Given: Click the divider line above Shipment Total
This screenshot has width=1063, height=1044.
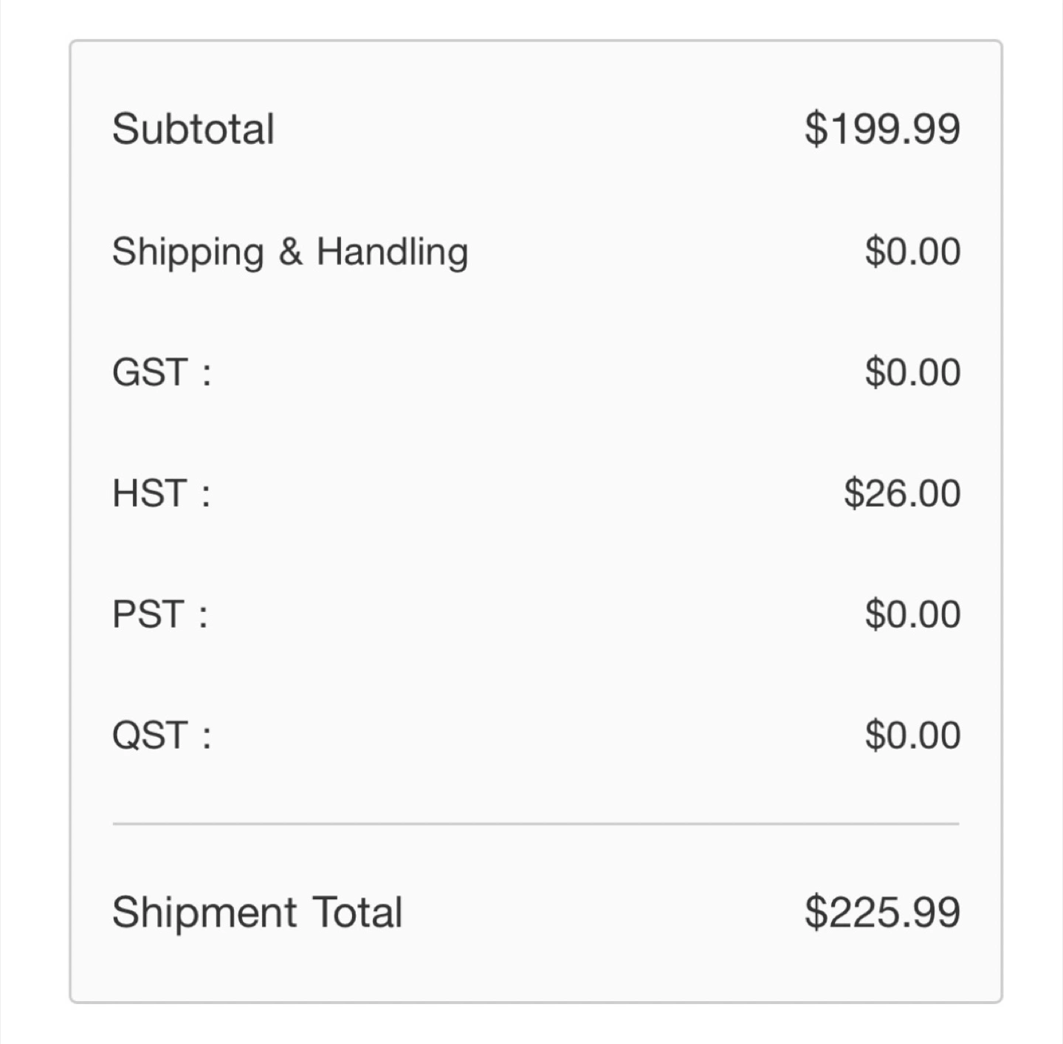Looking at the screenshot, I should [536, 823].
